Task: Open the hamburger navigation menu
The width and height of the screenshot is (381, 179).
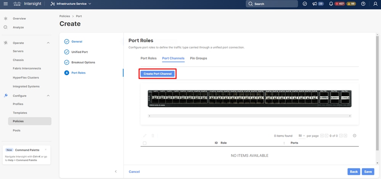Action: 6,4
